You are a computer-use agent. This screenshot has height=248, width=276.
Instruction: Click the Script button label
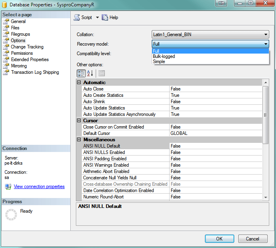pos(87,17)
